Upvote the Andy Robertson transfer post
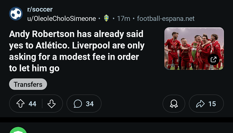The height and width of the screenshot is (133, 233). click(x=21, y=104)
